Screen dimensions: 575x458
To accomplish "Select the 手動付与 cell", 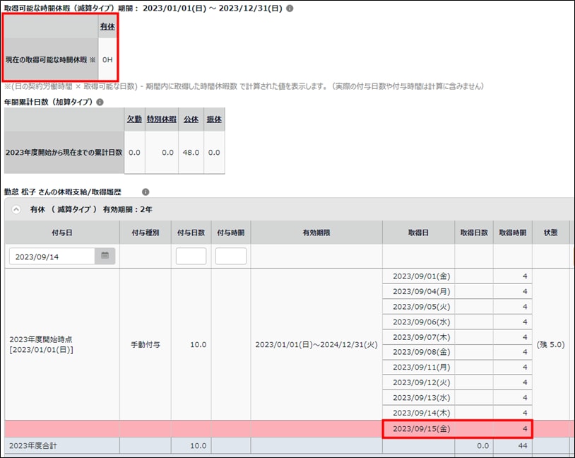I will tap(145, 344).
